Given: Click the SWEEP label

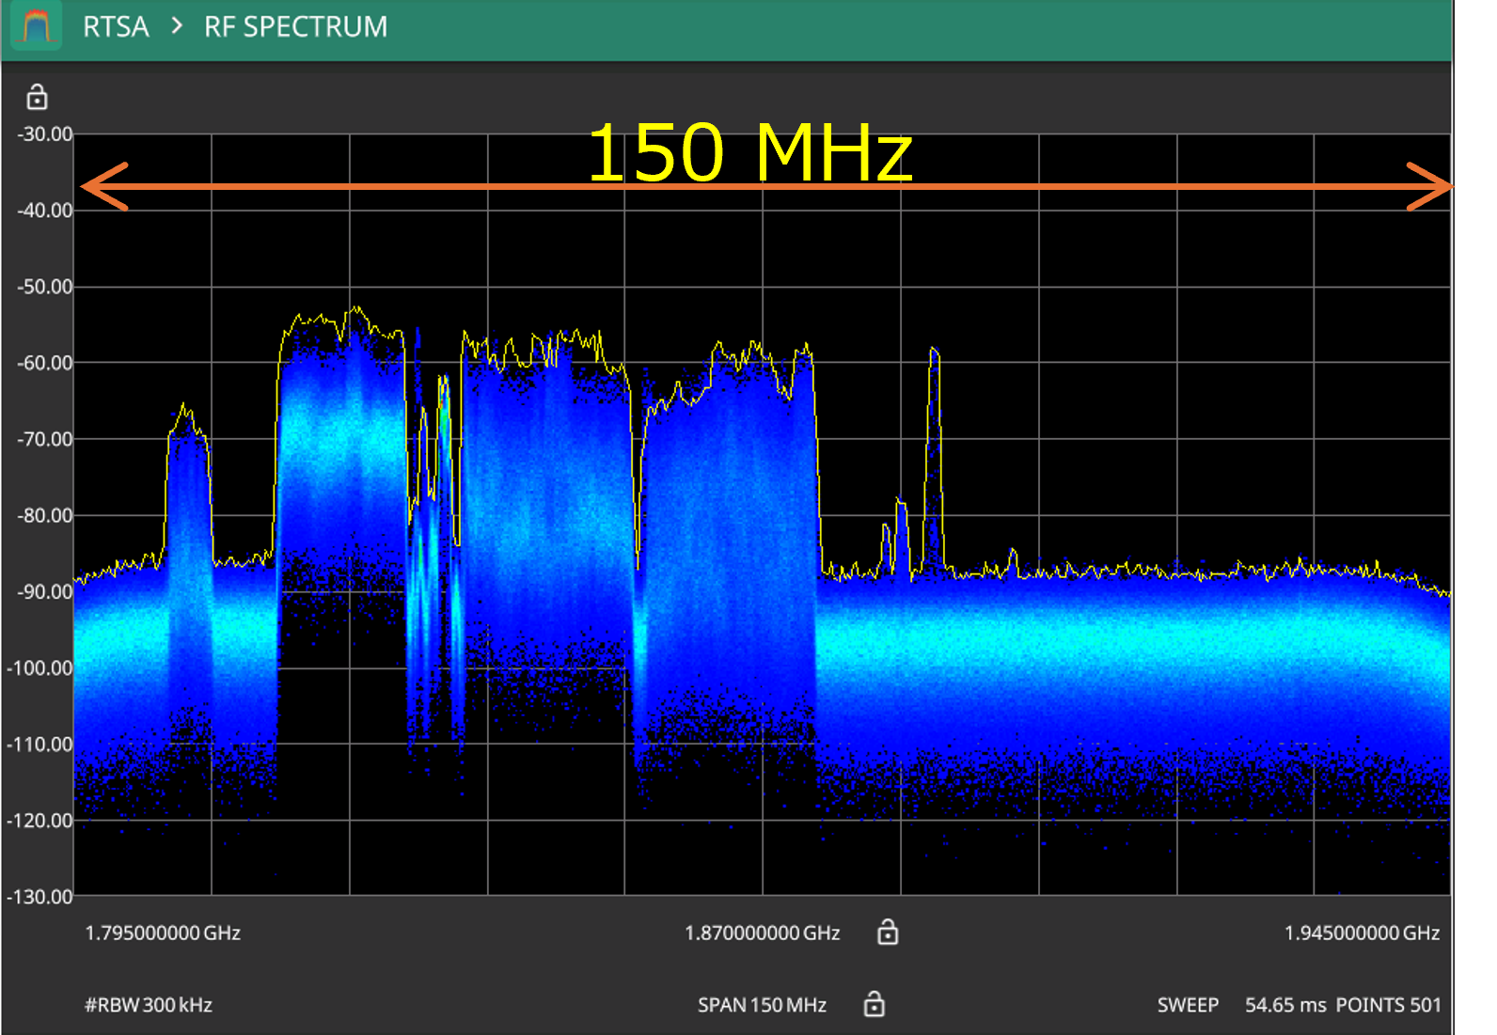Looking at the screenshot, I should pos(1188,1005).
